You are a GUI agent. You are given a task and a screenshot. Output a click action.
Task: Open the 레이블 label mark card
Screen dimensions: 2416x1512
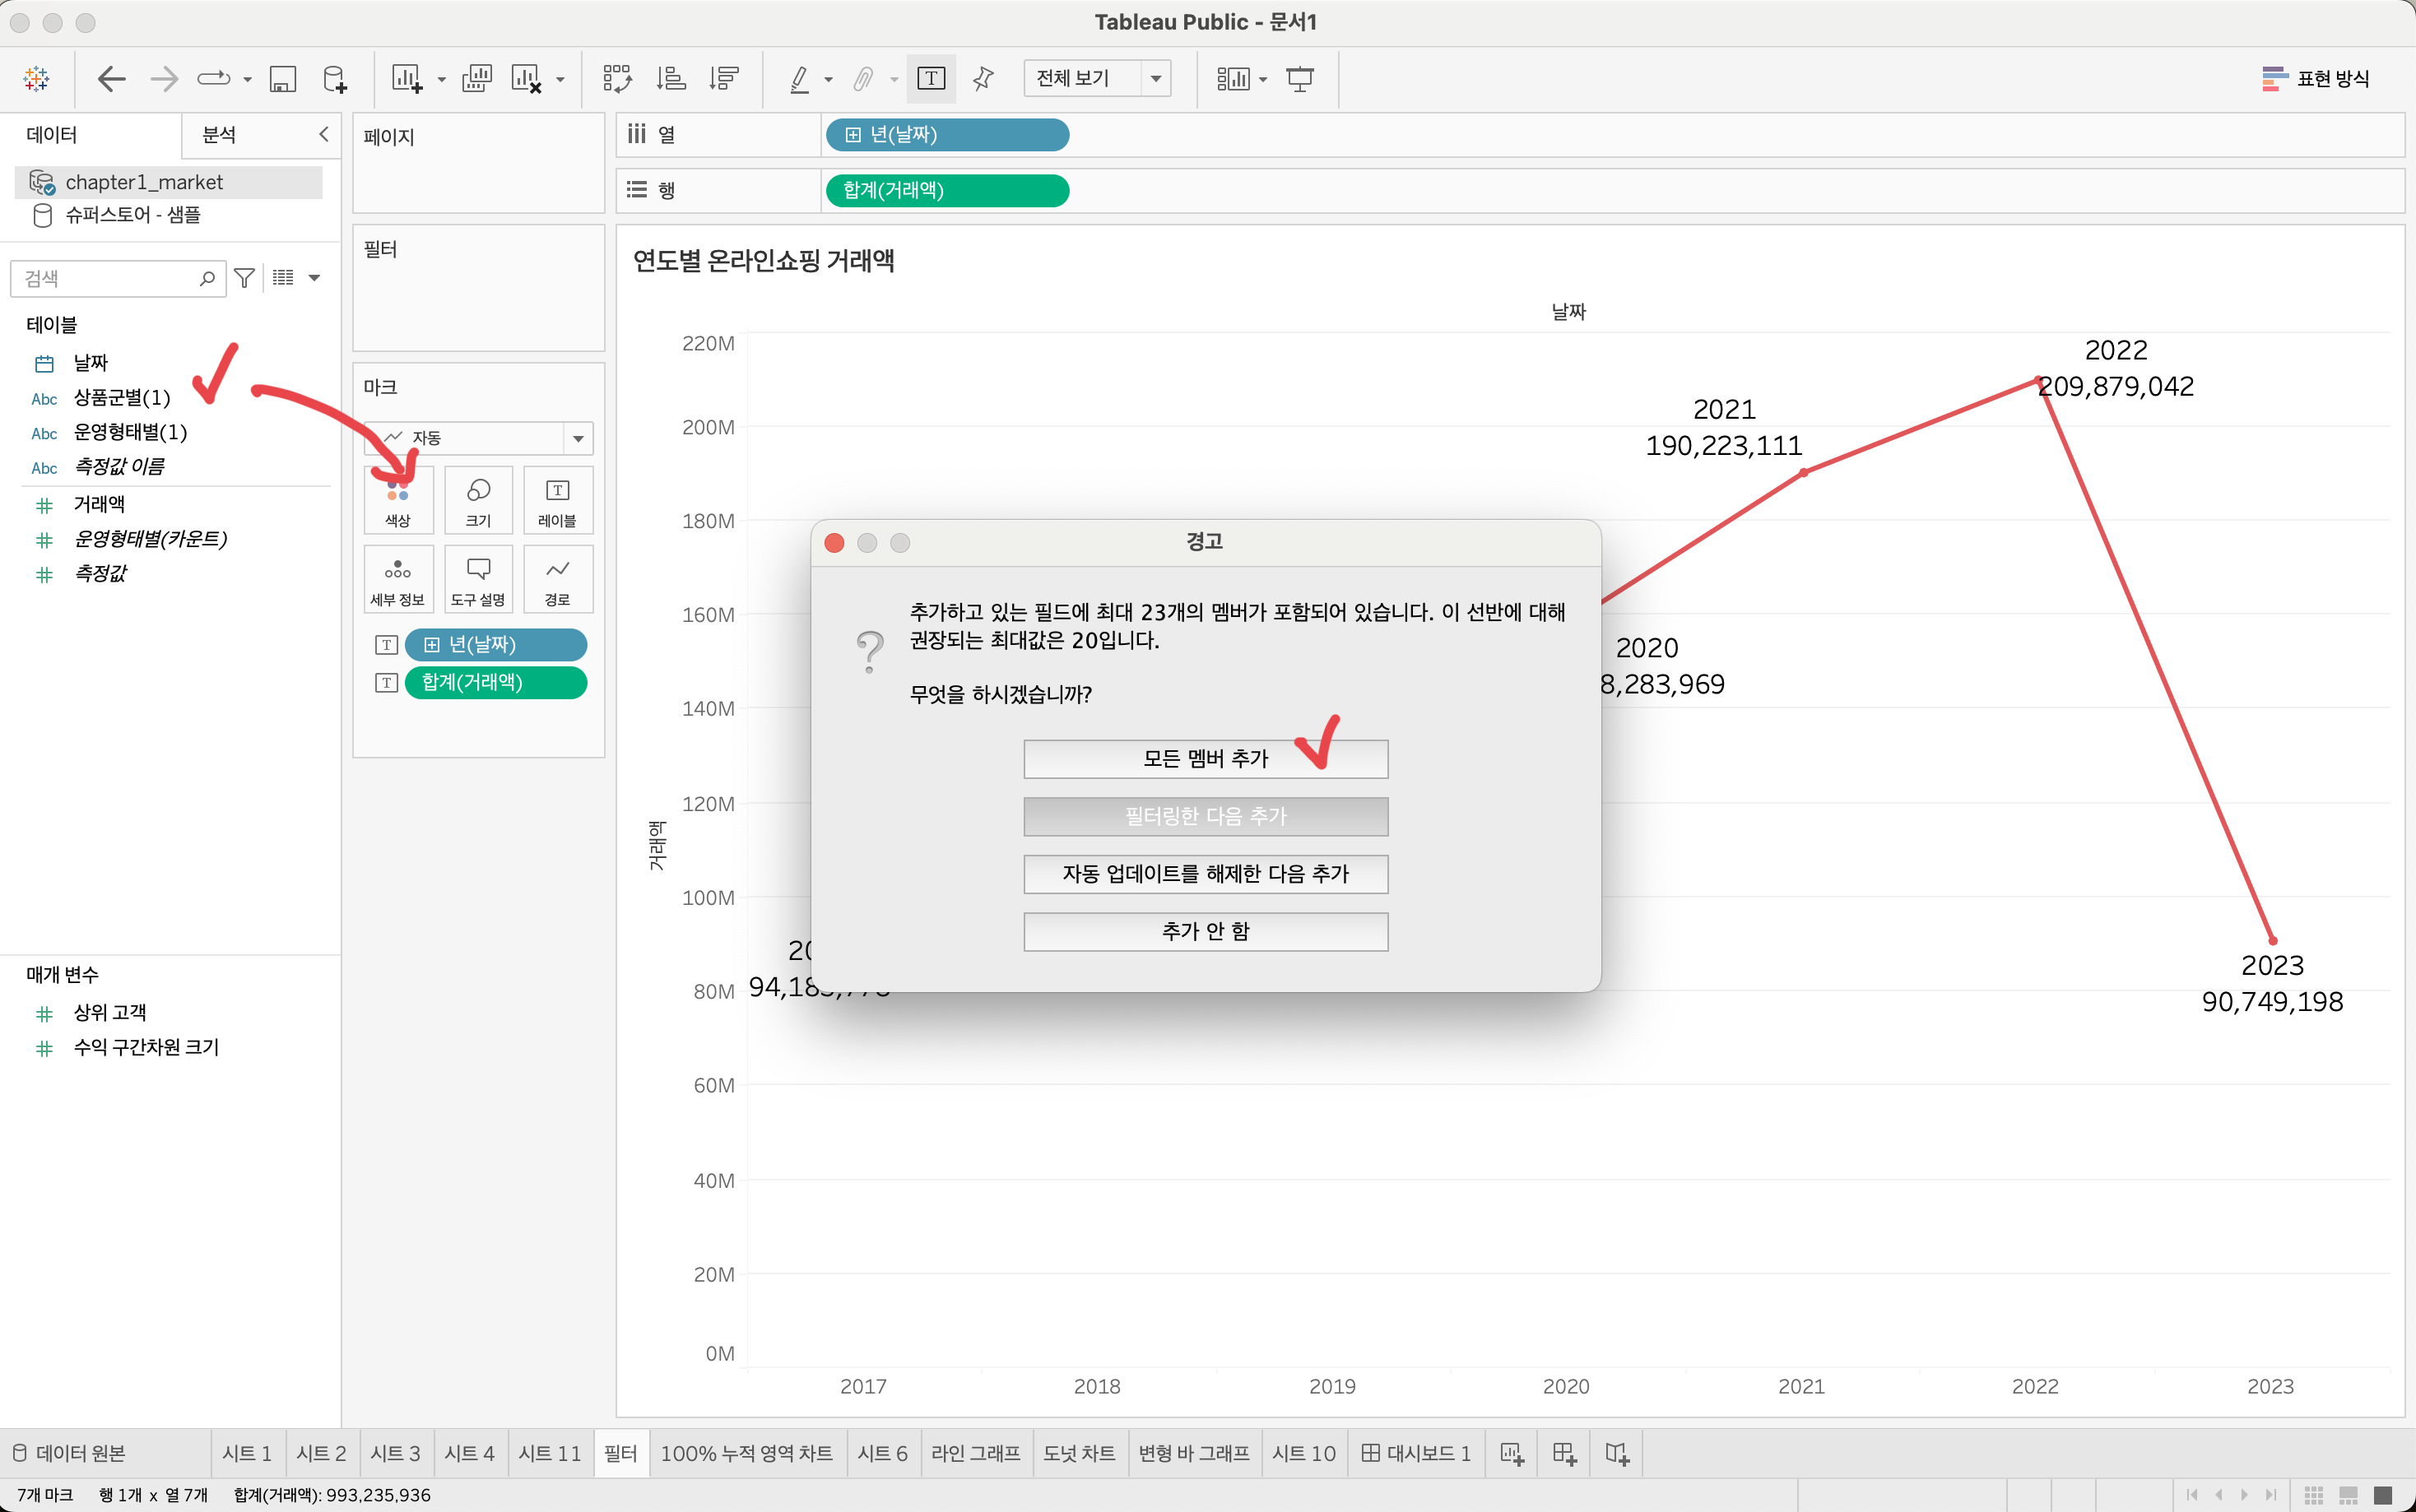557,500
